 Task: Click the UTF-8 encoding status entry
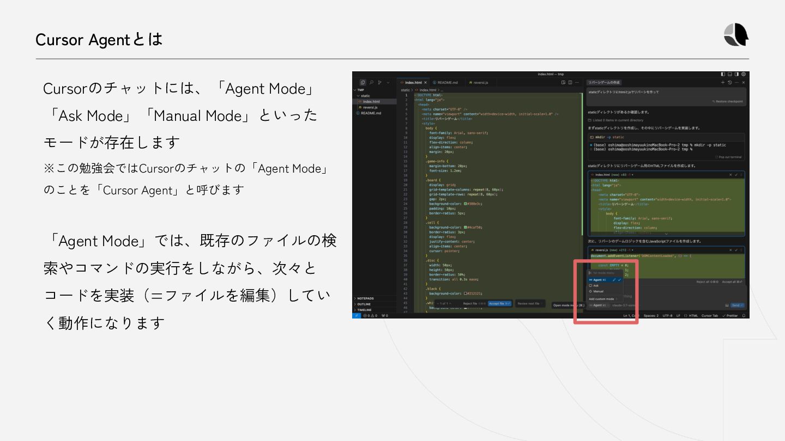[667, 316]
